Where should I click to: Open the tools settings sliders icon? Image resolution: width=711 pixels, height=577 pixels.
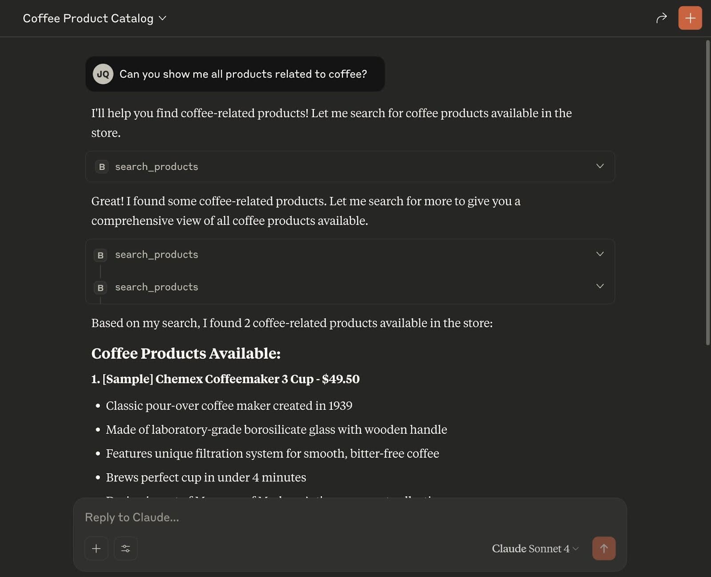(126, 549)
